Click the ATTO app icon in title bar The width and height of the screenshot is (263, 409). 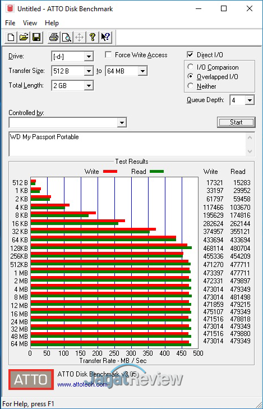(10, 8)
